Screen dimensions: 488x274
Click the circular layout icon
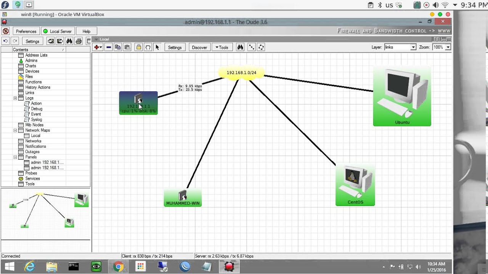(261, 47)
